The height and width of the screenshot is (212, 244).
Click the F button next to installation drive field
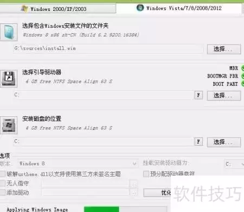click(x=198, y=141)
